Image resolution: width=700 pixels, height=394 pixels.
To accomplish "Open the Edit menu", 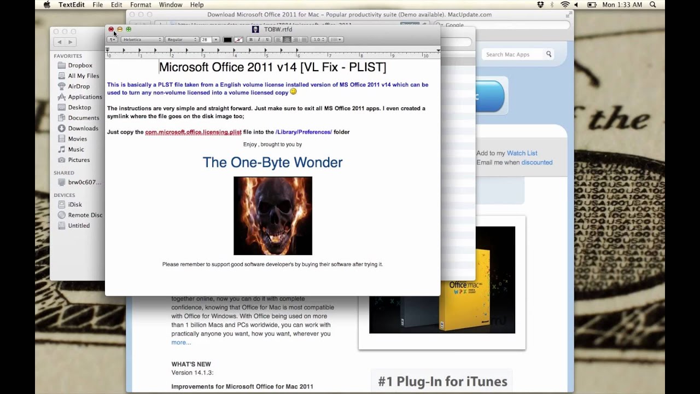I will pyautogui.click(x=116, y=5).
